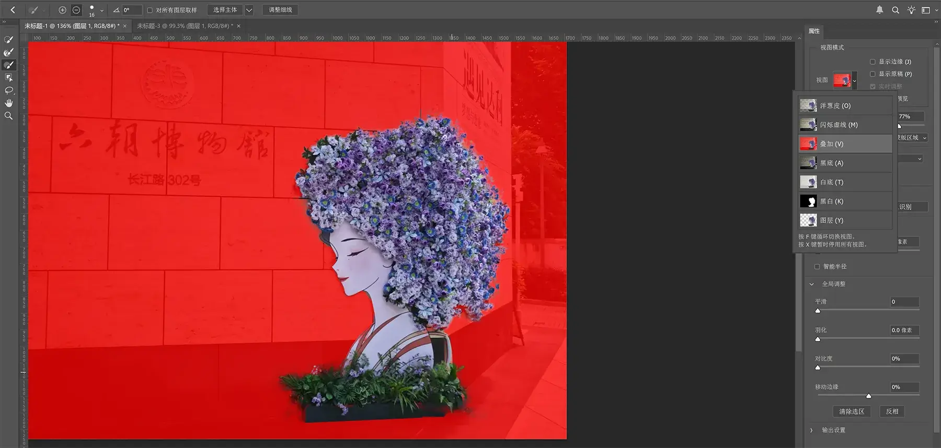Select the 属性 panel tab
This screenshot has height=448, width=941.
point(814,31)
